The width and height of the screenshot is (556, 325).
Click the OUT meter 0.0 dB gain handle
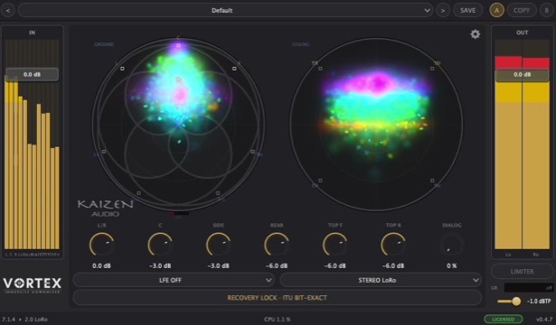522,75
